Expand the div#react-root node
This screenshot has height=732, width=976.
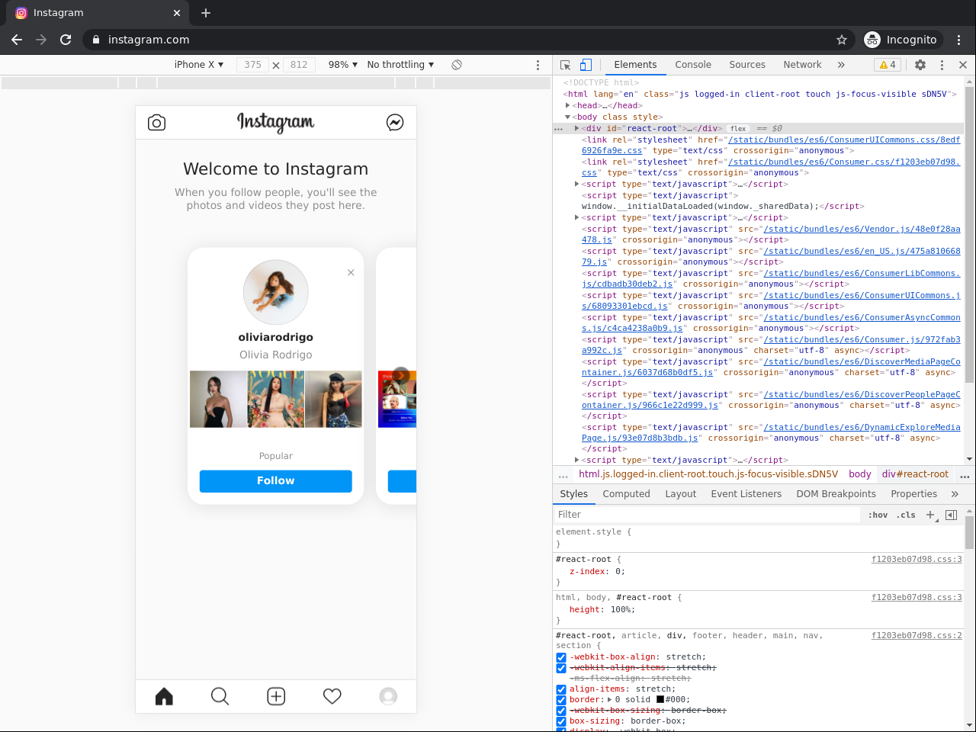(577, 129)
